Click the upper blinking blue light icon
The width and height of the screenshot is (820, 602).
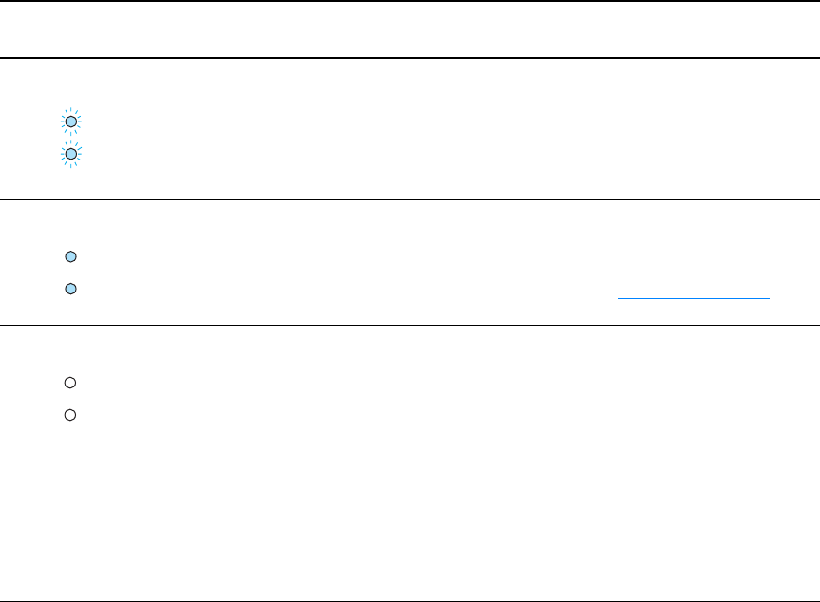70,122
